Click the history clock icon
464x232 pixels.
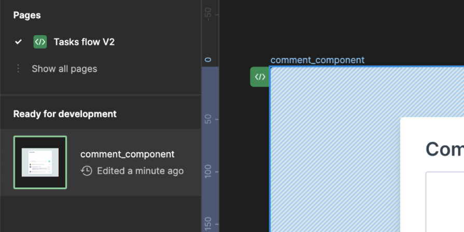[87, 171]
